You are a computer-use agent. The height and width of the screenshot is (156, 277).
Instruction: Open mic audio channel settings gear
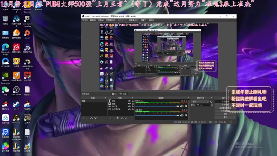186,106
